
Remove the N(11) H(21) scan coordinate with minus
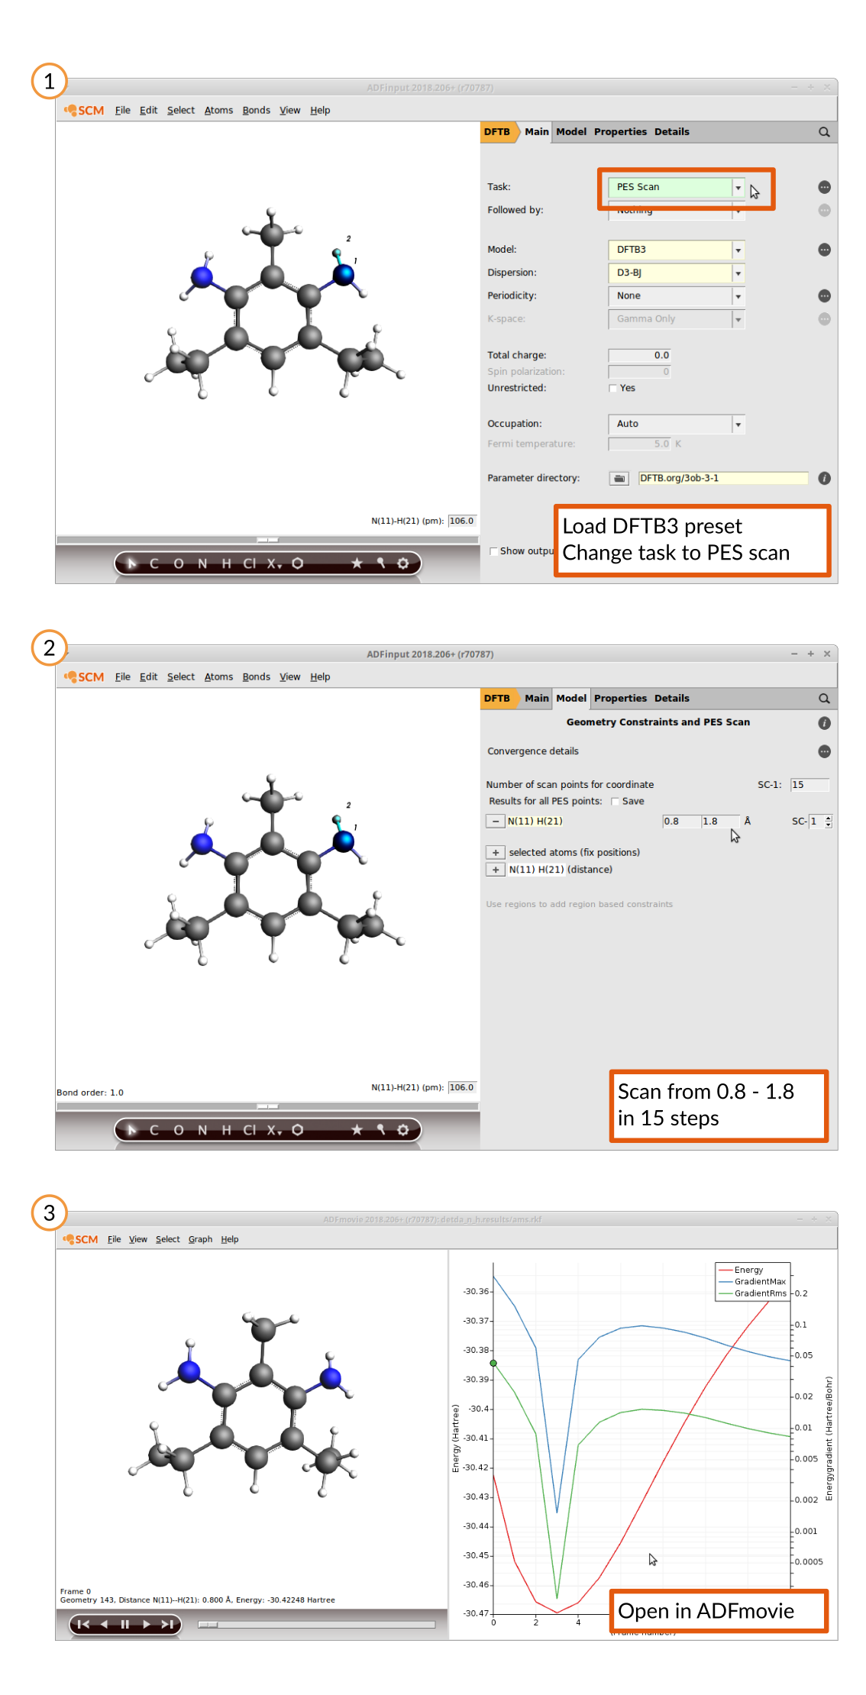(x=495, y=822)
